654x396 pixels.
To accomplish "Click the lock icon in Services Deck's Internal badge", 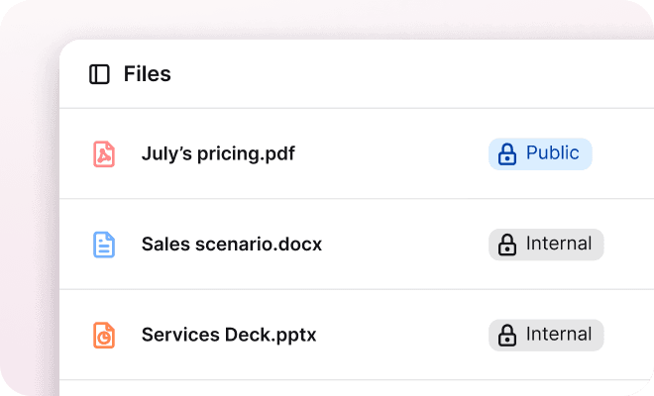I will coord(507,336).
